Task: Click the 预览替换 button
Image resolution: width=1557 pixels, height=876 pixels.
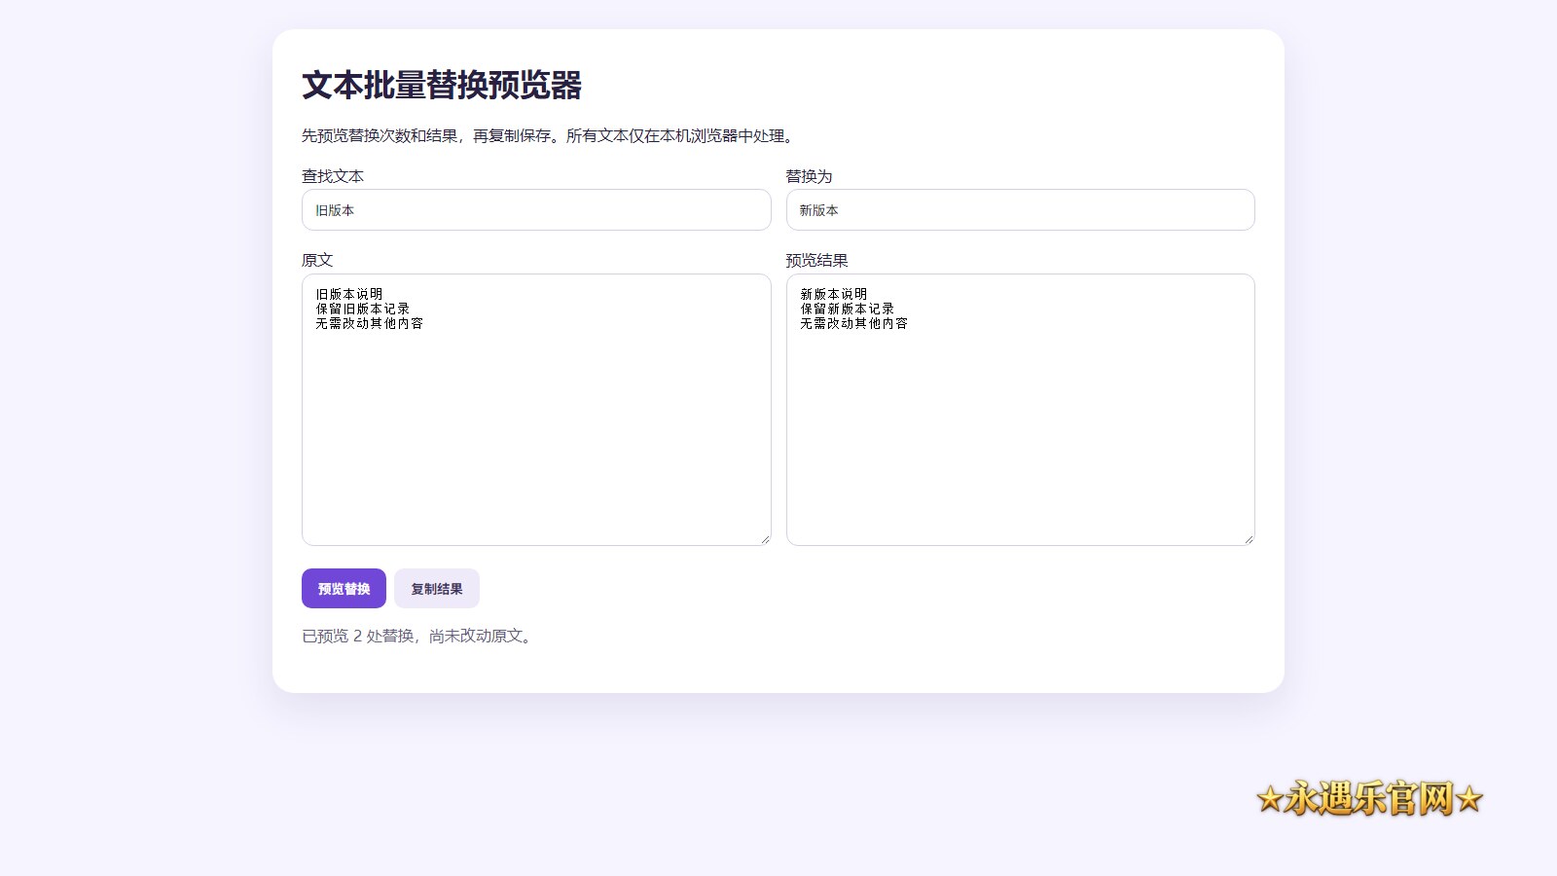Action: [344, 588]
